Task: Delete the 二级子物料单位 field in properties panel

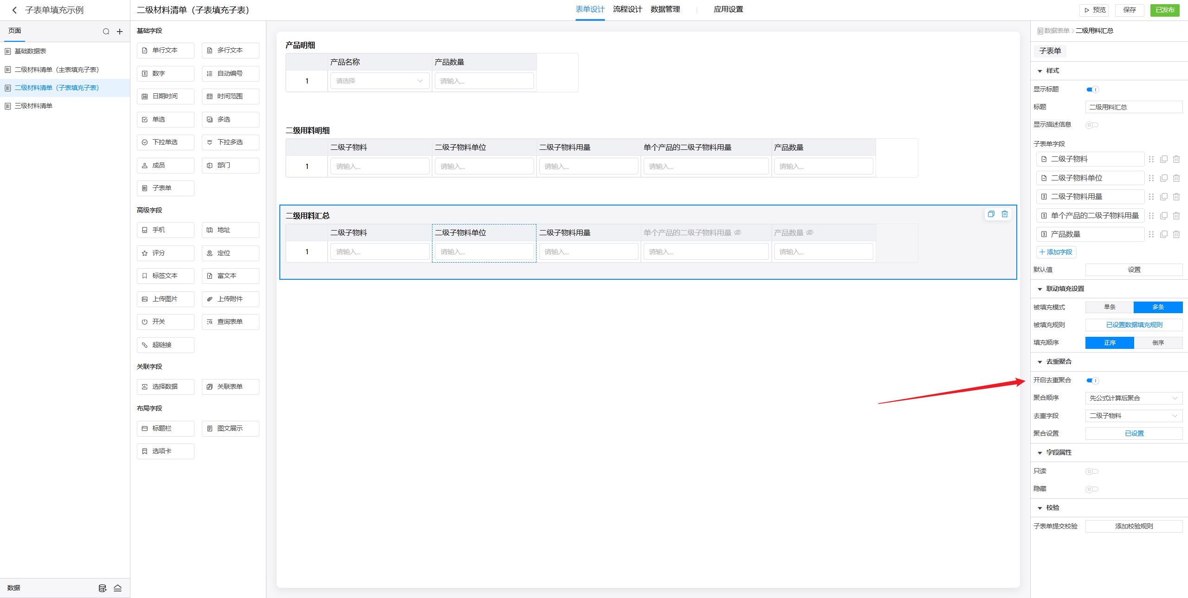Action: coord(1176,178)
